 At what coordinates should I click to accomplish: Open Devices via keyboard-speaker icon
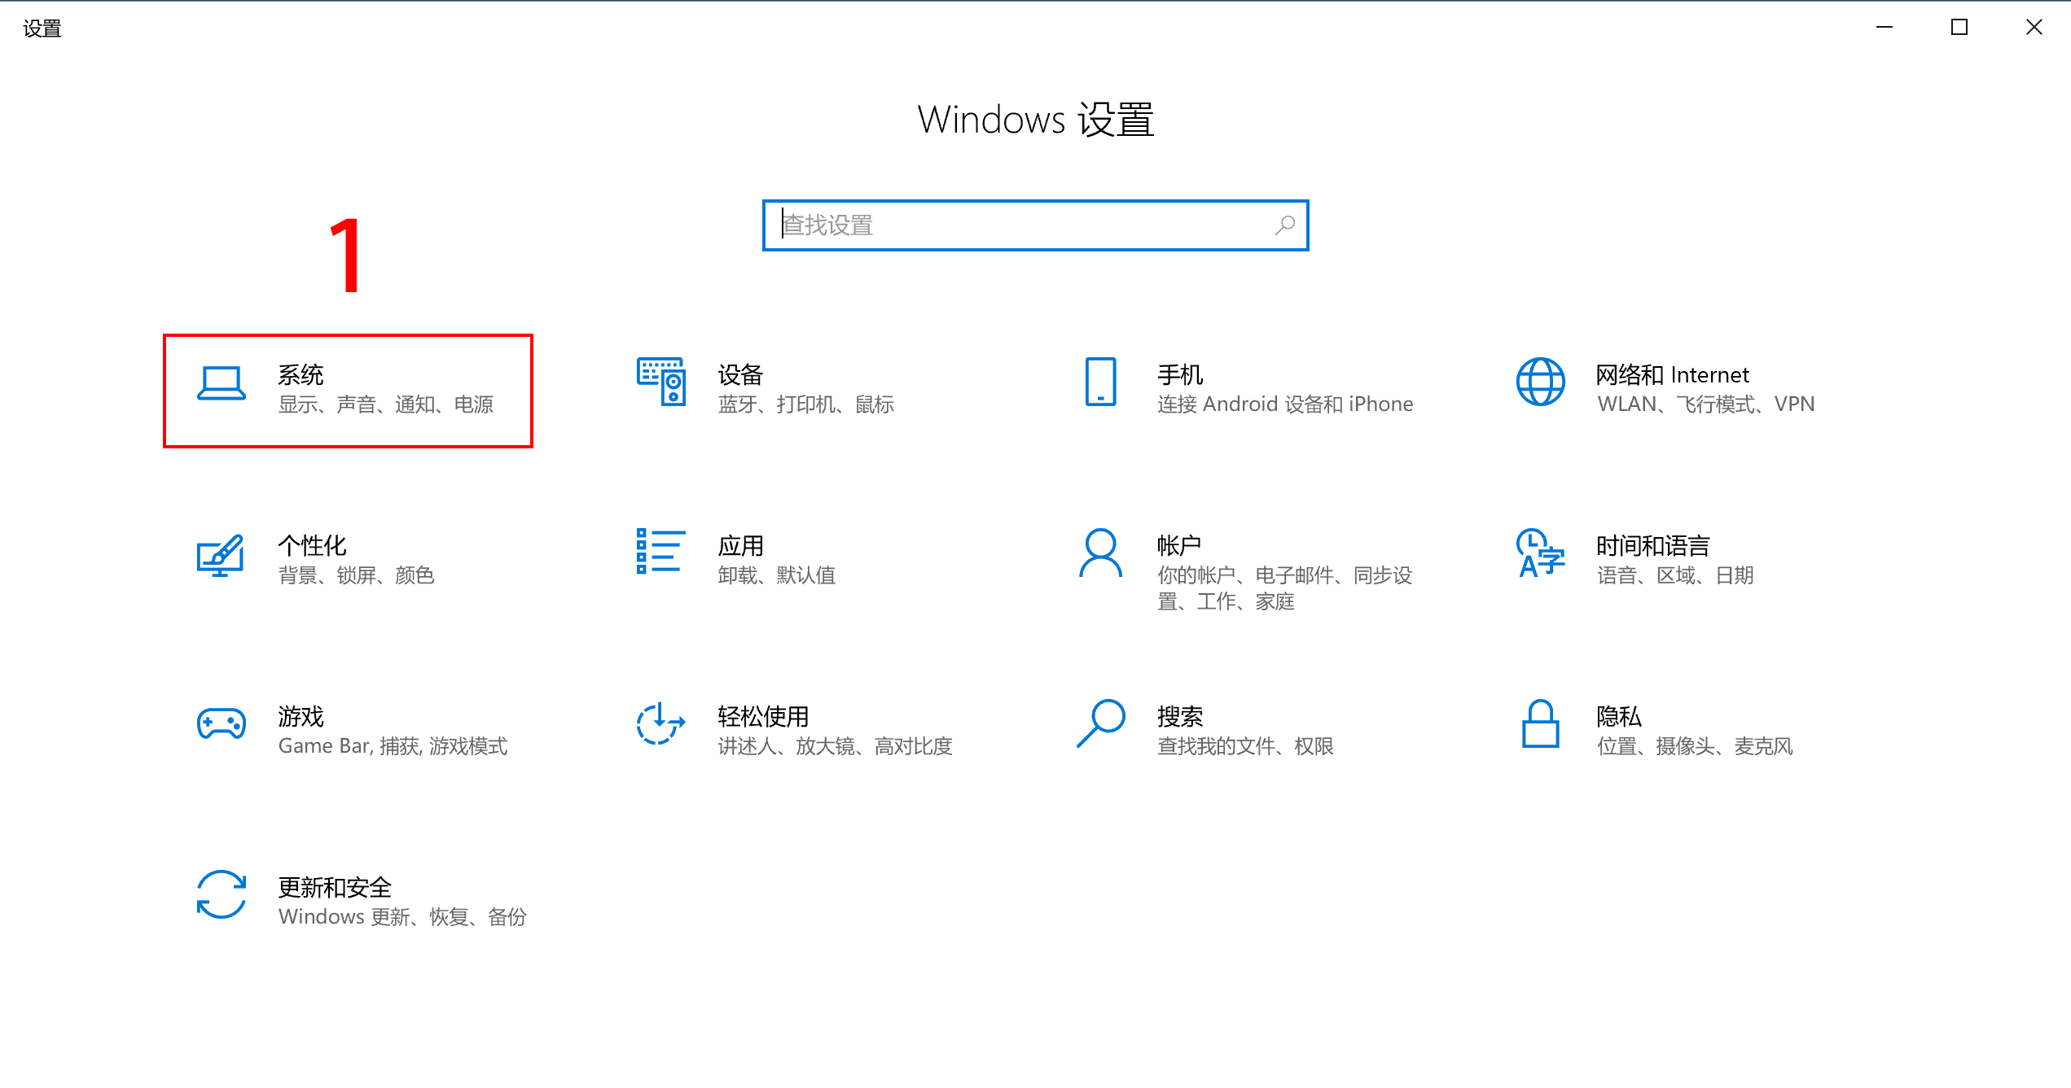point(660,382)
